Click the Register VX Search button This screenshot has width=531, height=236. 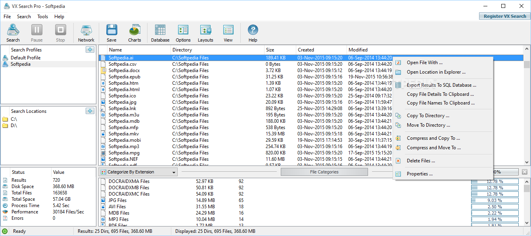click(505, 16)
